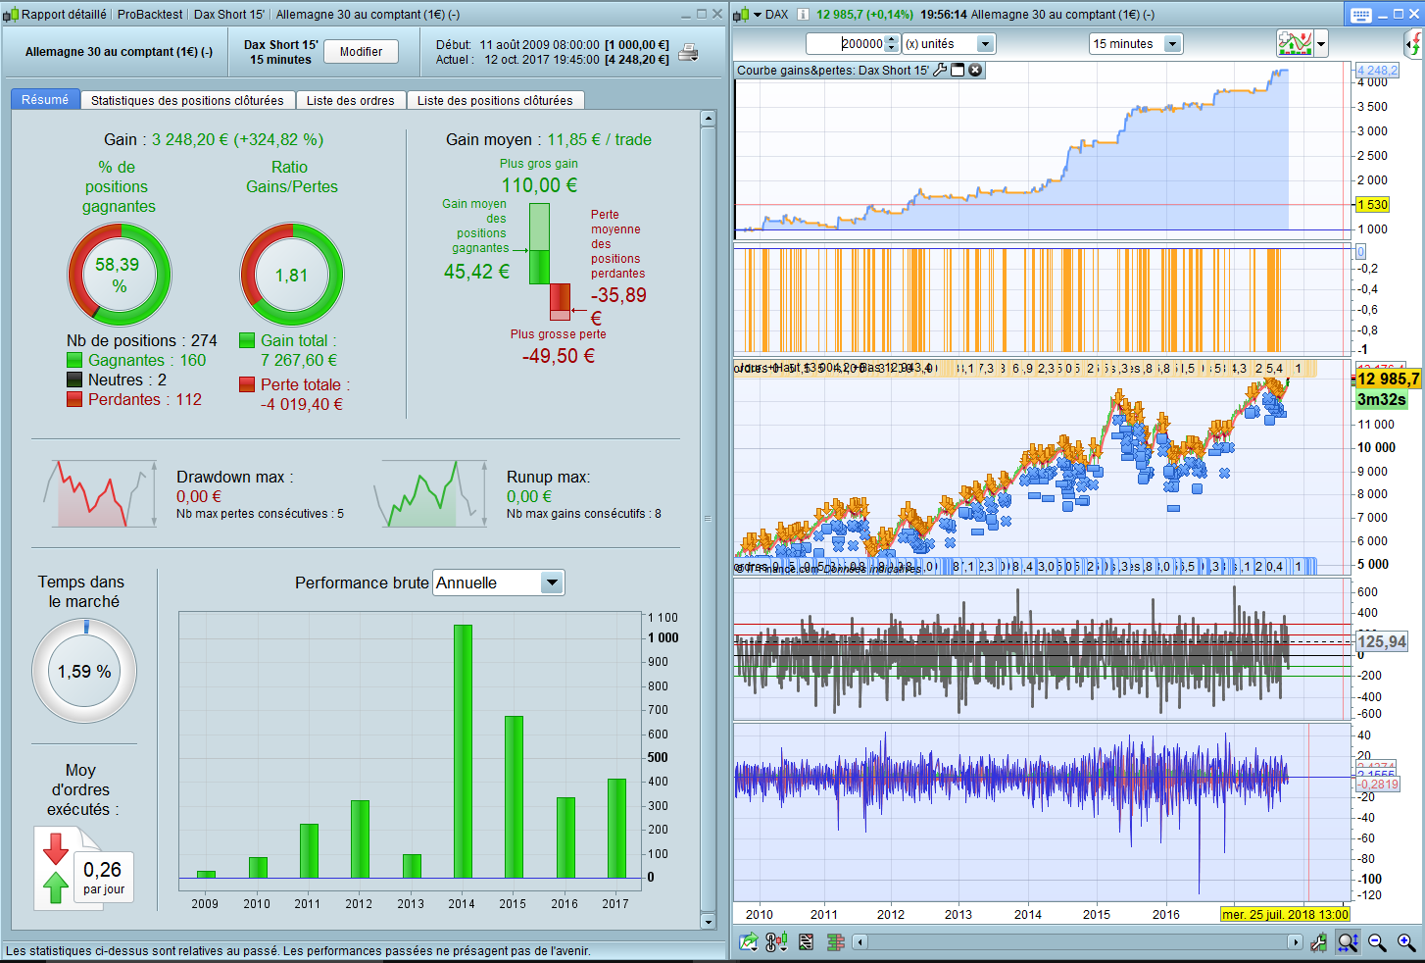Click the report scrollbar down arrow

click(x=709, y=921)
